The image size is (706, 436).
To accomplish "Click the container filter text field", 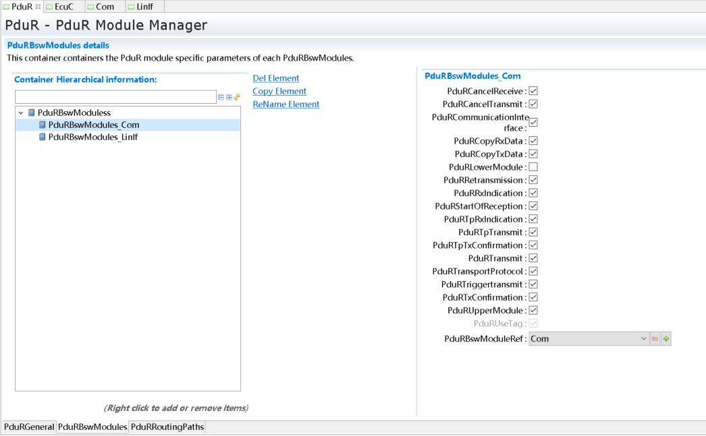I will pos(115,98).
